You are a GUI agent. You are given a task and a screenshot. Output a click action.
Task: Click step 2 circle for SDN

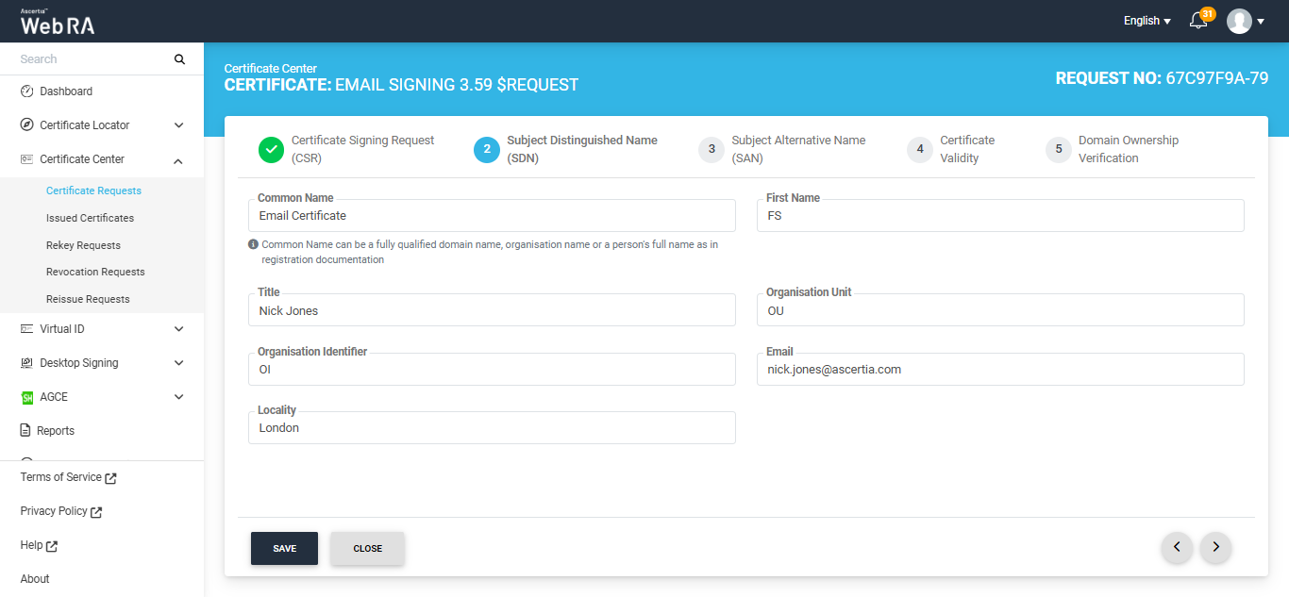point(486,149)
